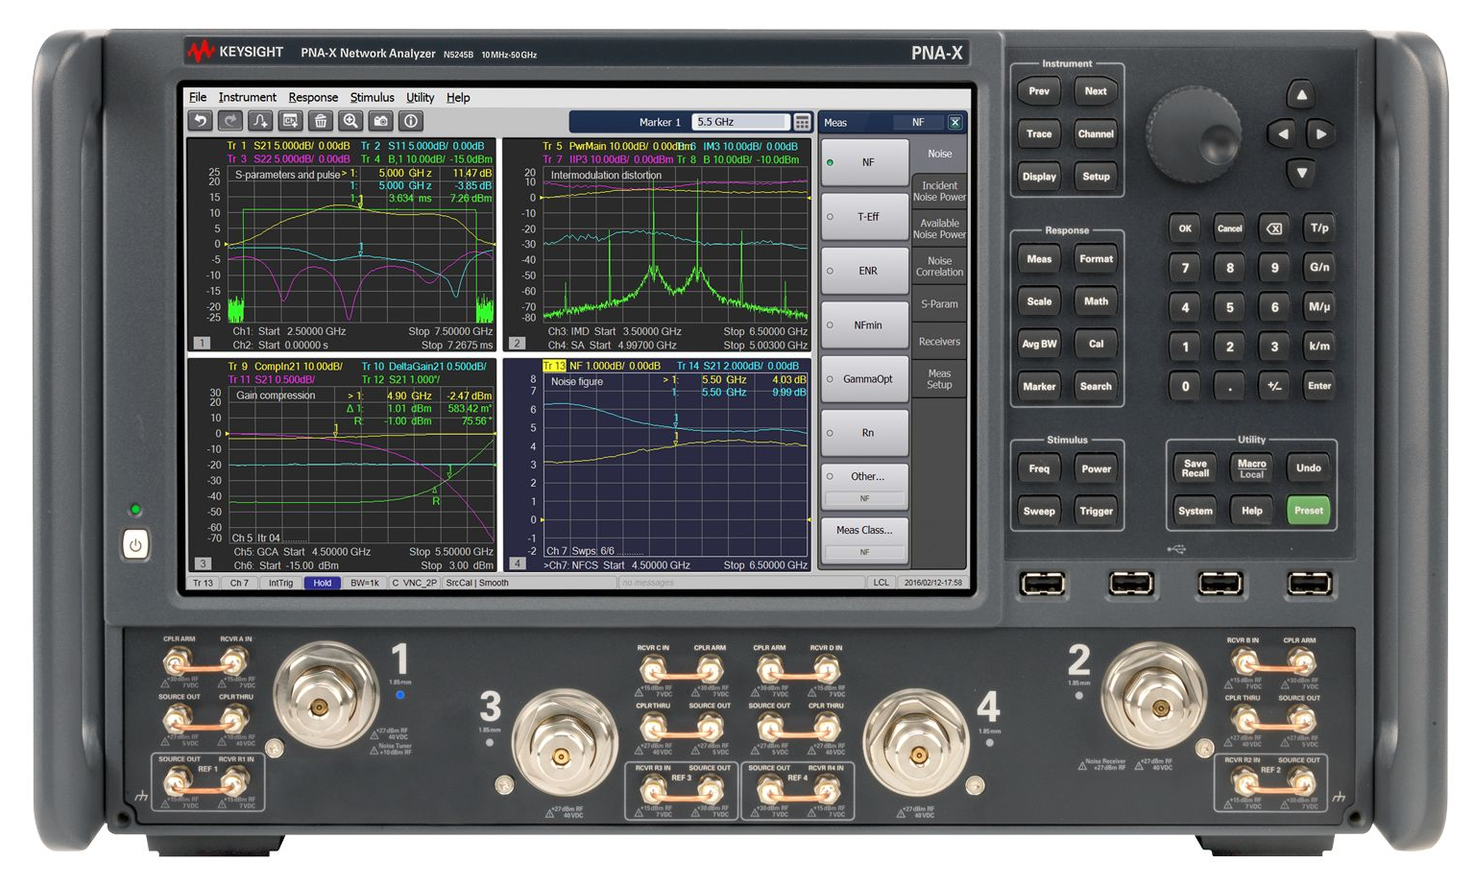Screen dimensions: 1474x886
Task: Click the Tr 13 entry in the status bar
Action: click(203, 583)
